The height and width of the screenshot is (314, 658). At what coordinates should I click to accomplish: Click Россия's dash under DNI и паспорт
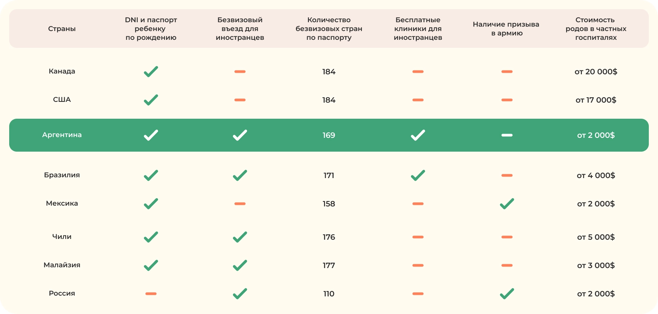[x=151, y=294]
